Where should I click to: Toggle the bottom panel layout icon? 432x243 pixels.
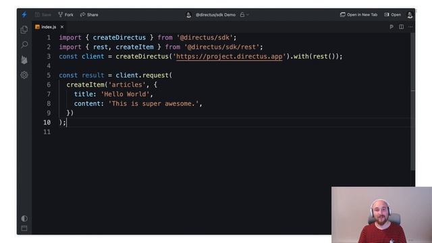(24, 228)
